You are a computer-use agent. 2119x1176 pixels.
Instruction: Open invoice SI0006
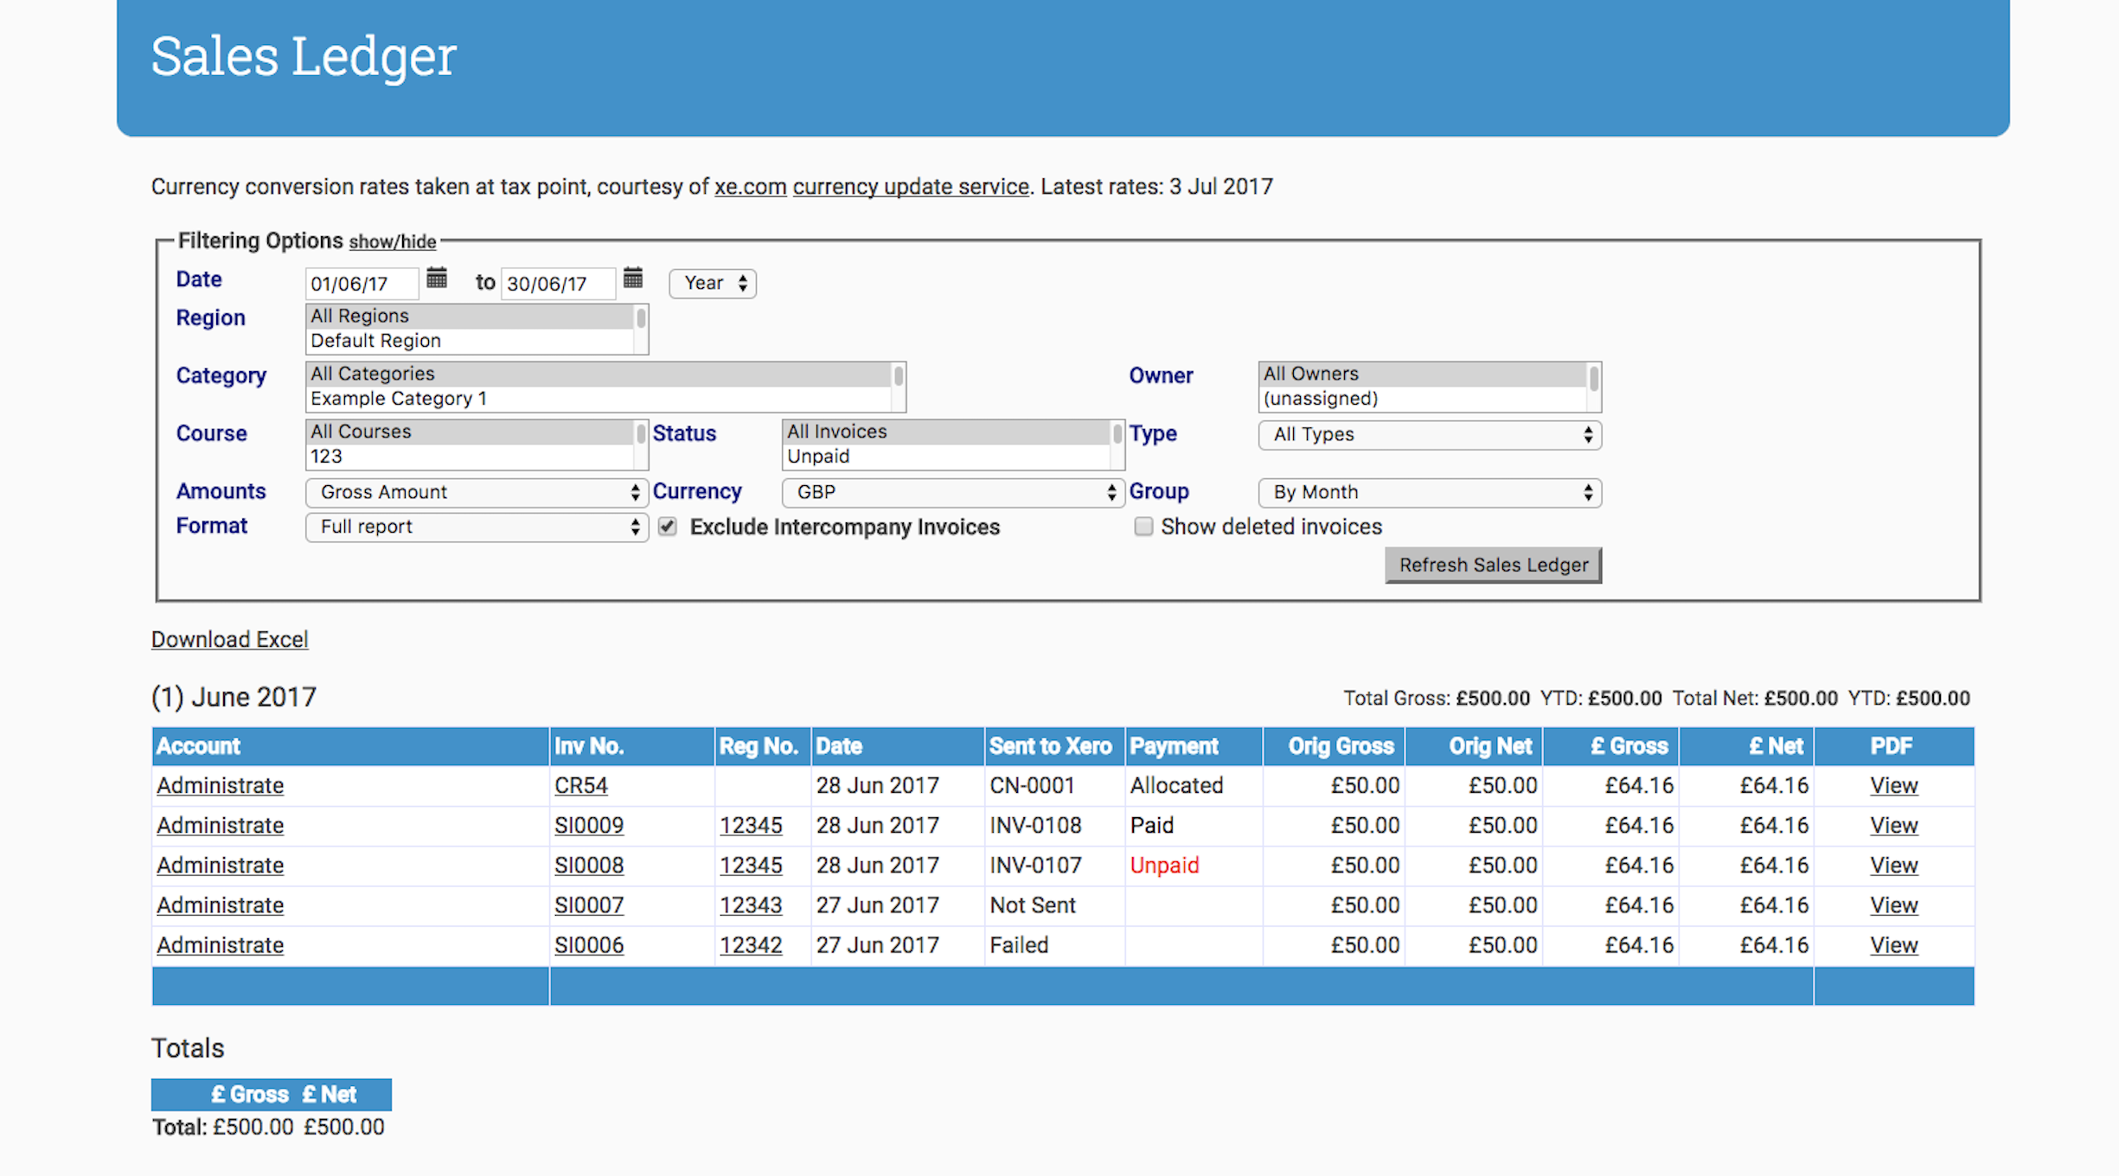pyautogui.click(x=589, y=945)
